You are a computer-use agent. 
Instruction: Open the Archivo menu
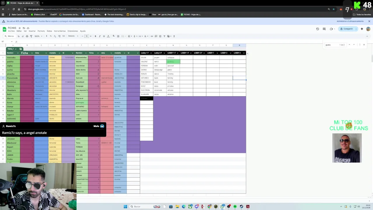(x=11, y=31)
